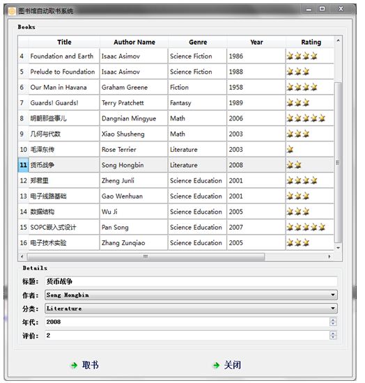Click the scroll up arrow of books table
This screenshot has height=383, width=365.
(x=338, y=41)
